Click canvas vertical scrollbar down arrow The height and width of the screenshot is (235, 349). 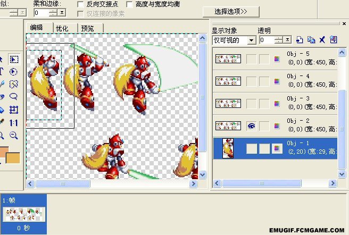[x=202, y=174]
